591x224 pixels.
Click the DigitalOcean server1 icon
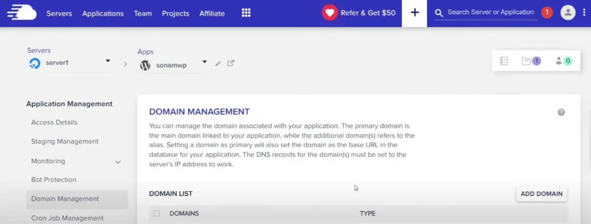(35, 64)
